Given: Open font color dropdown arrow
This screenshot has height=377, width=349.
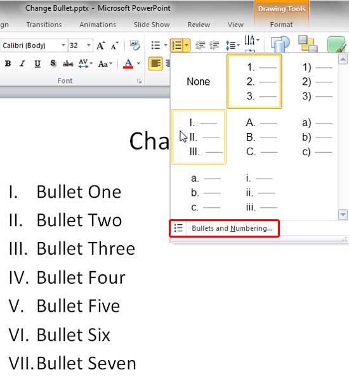Looking at the screenshot, I should coord(138,63).
